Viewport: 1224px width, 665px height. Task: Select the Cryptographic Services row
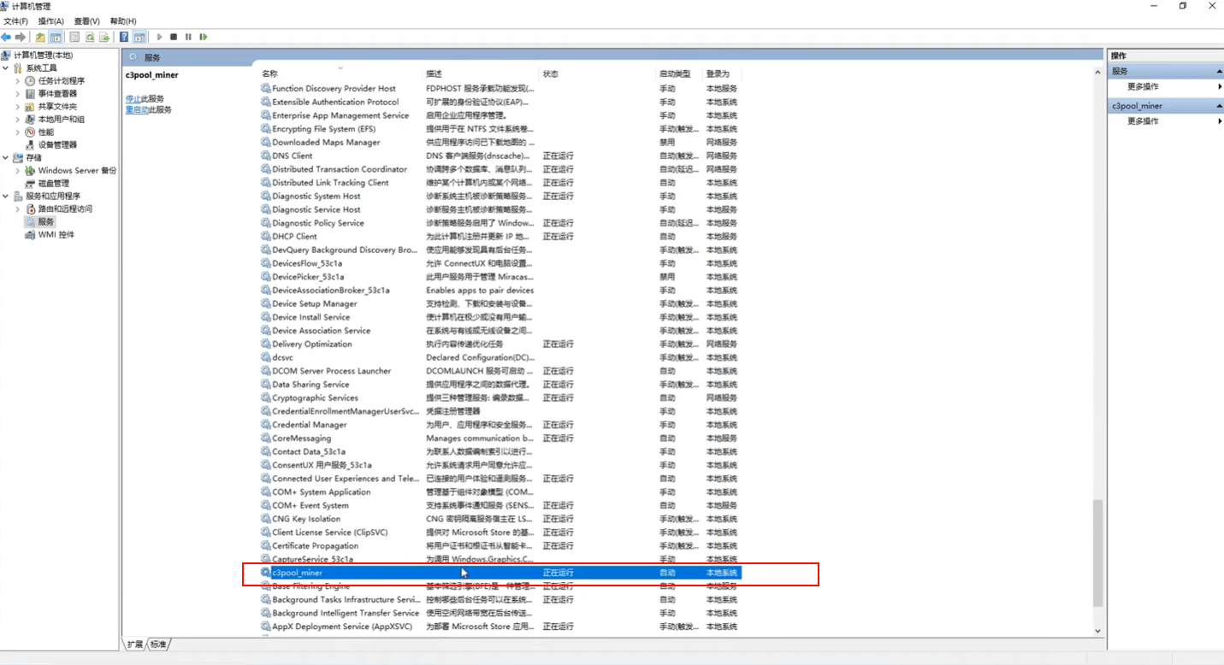pyautogui.click(x=500, y=397)
